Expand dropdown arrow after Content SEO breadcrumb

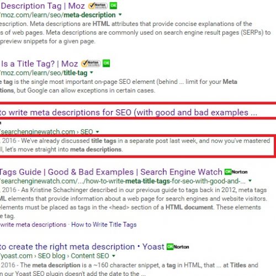114,256
